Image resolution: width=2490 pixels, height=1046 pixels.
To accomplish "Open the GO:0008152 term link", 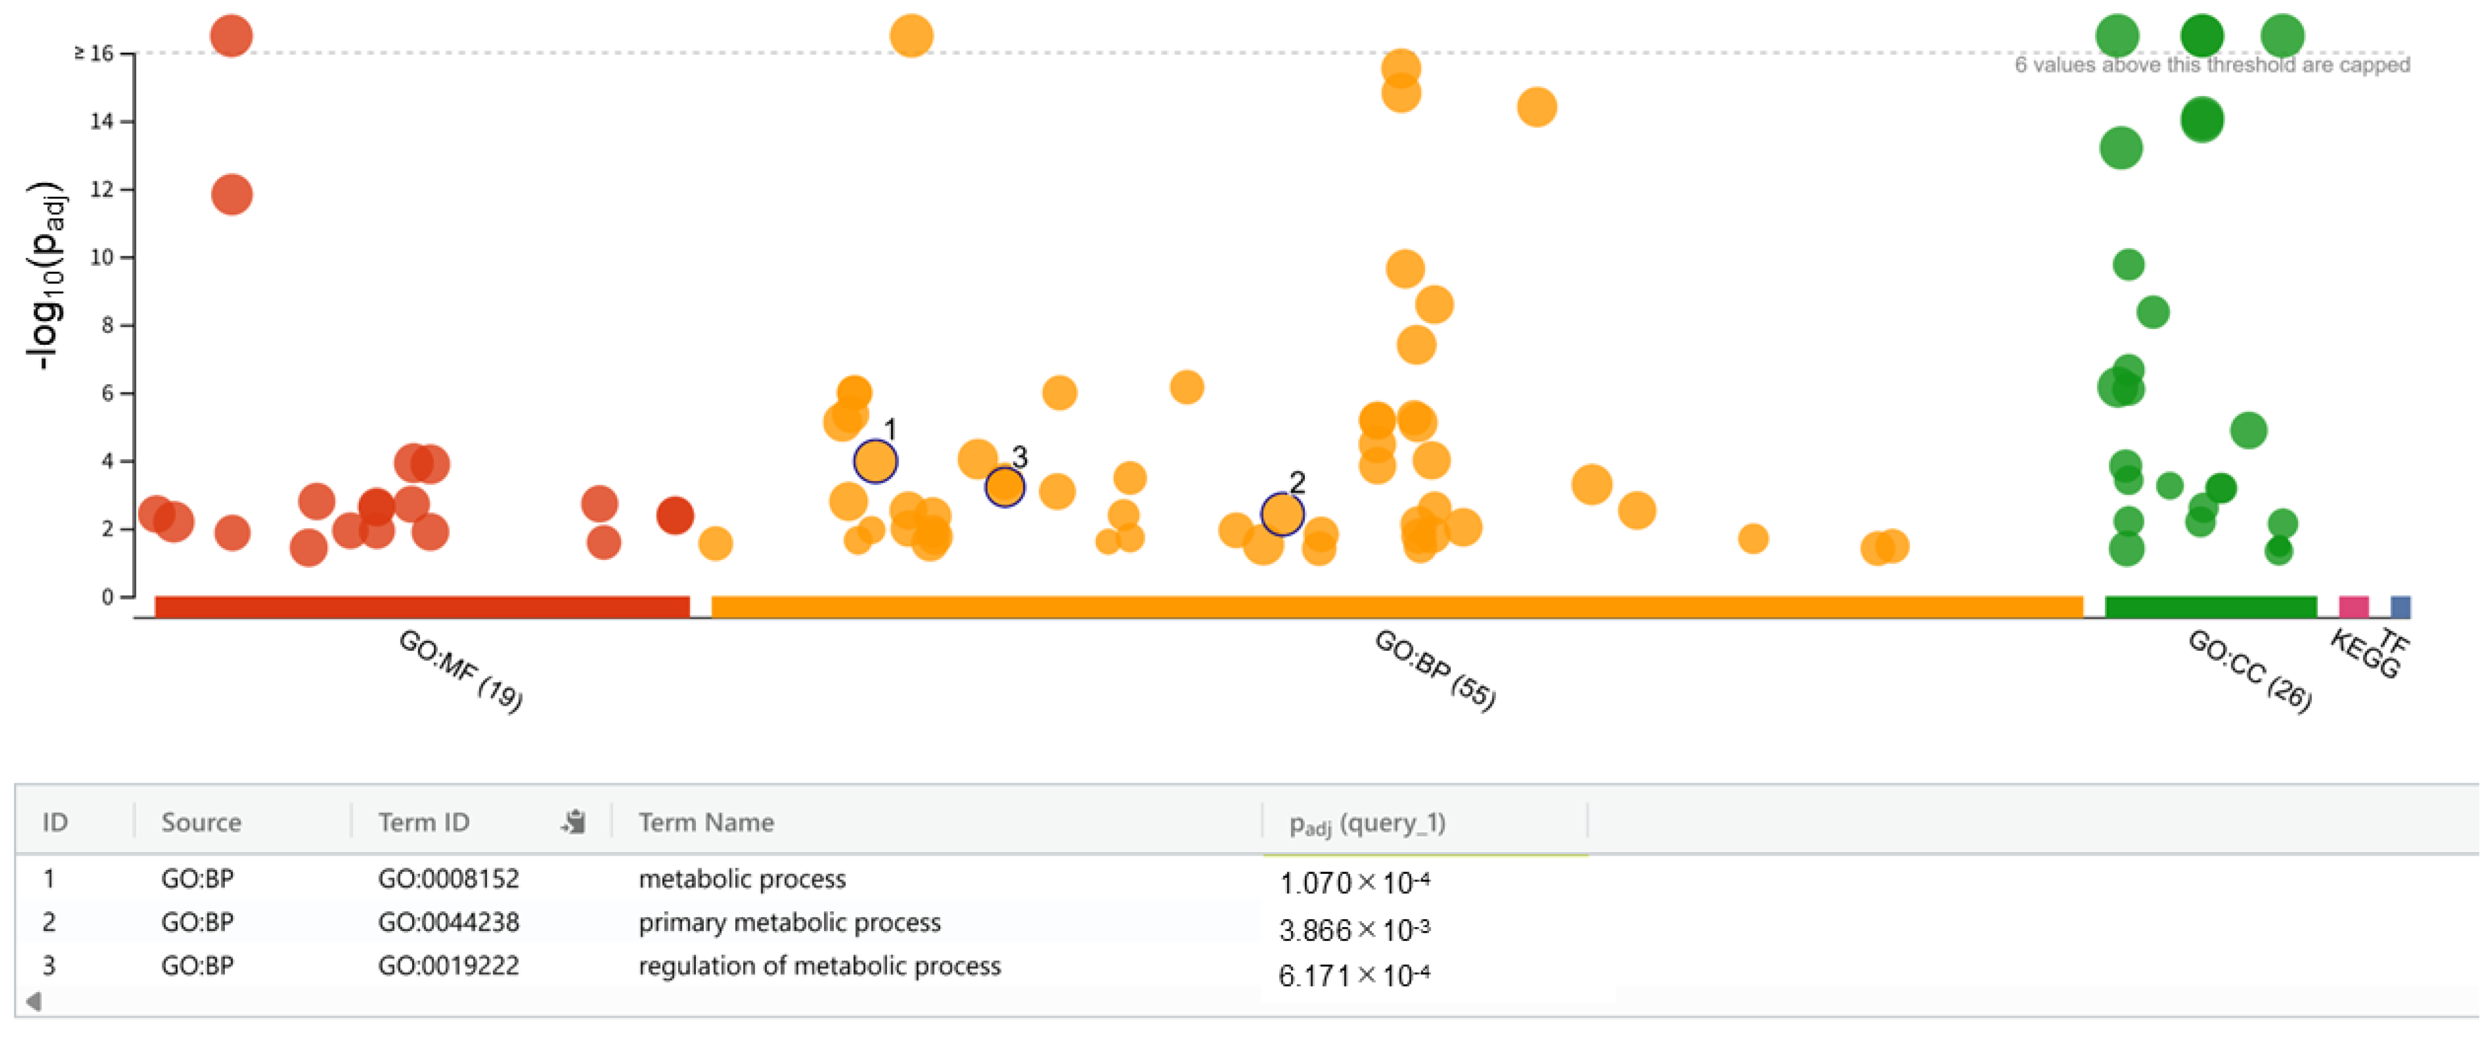I will pyautogui.click(x=449, y=878).
